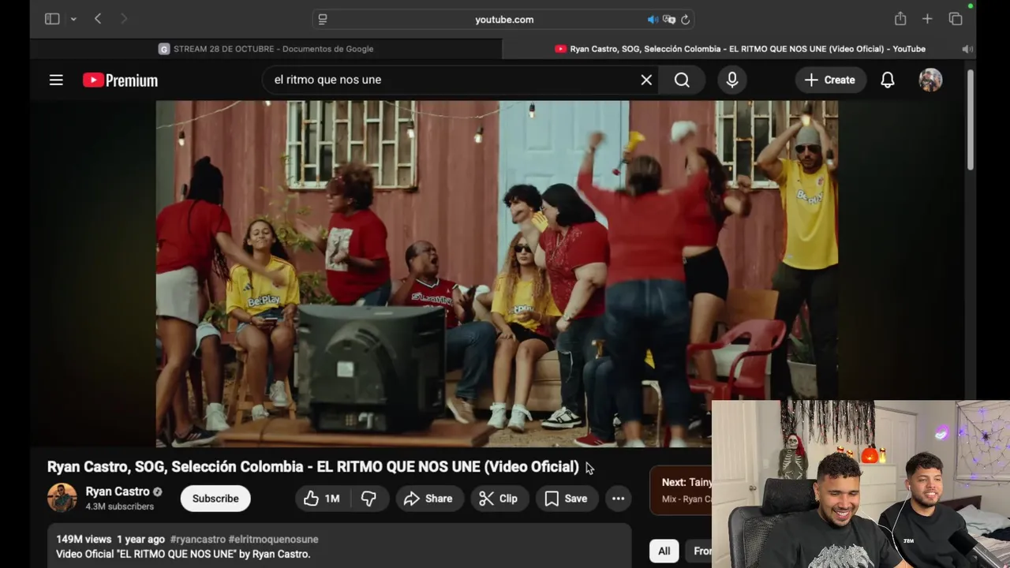Go forward in Safari
This screenshot has height=568, width=1010.
tap(124, 19)
